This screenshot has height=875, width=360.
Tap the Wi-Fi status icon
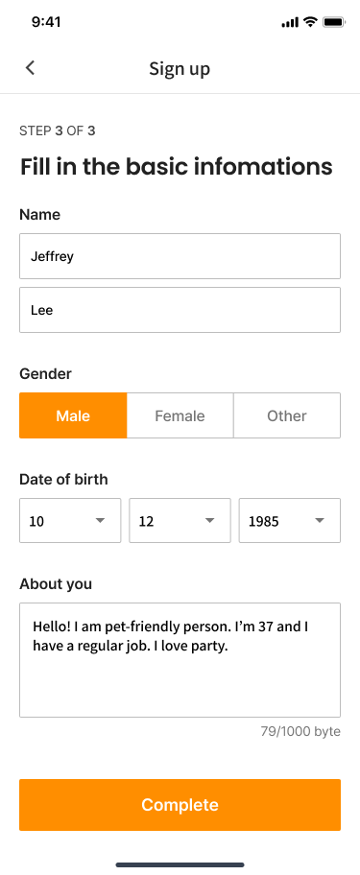(310, 22)
